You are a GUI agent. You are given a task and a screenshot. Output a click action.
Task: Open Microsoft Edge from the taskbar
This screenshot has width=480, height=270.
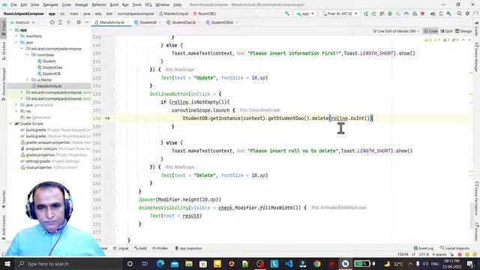160,263
